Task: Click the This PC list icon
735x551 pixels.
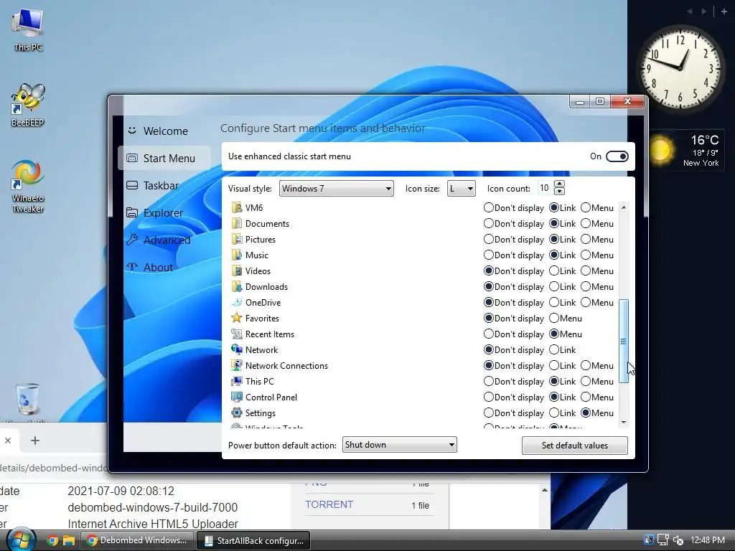Action: click(x=237, y=382)
